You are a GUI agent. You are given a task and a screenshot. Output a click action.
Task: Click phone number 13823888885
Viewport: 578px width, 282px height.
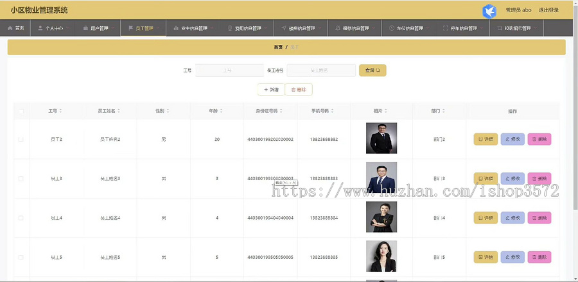click(x=324, y=258)
